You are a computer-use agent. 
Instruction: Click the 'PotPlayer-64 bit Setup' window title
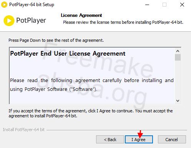click(x=32, y=5)
